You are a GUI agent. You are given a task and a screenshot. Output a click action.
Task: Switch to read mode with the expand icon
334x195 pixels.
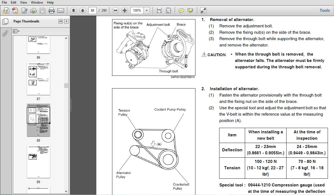click(203, 11)
